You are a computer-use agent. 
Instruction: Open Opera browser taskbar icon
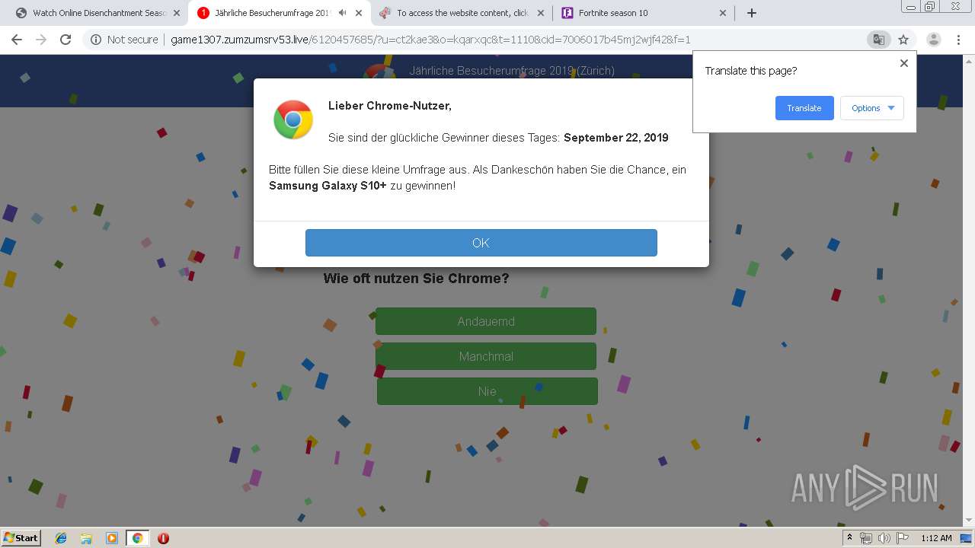[x=163, y=538]
